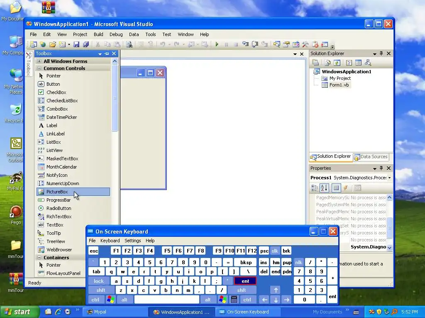Open the Add New Item dropdown arrow

(x=69, y=44)
